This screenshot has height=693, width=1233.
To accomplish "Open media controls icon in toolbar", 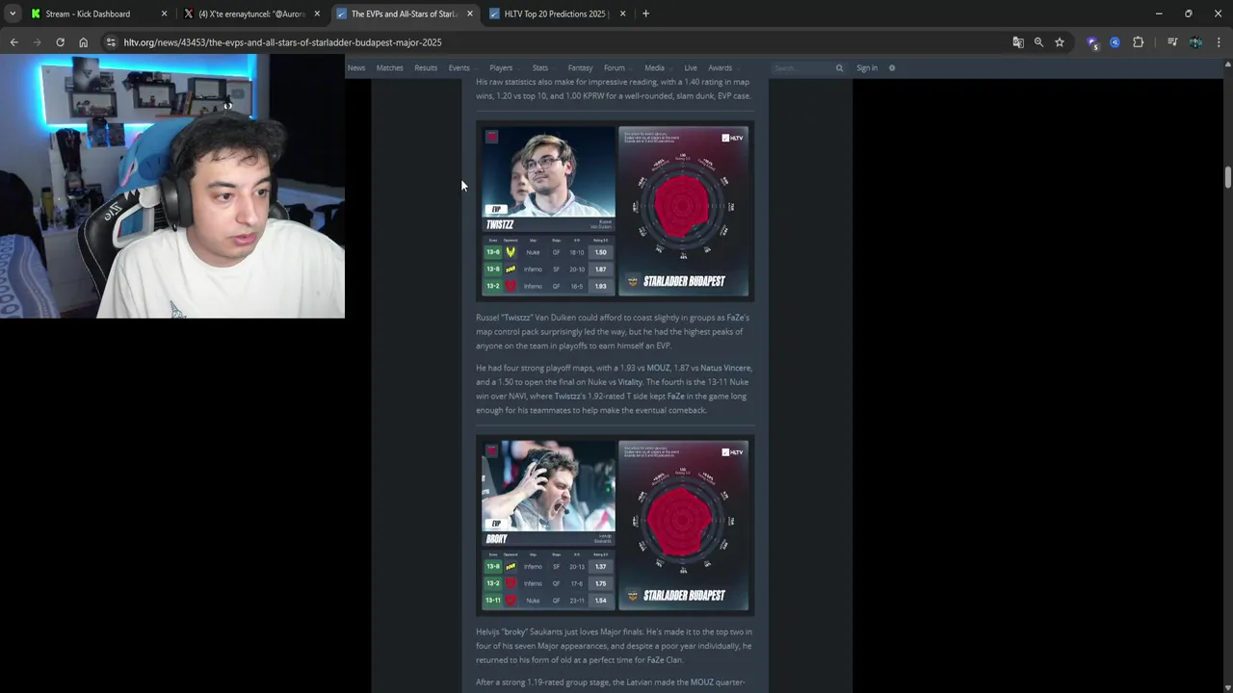I will pyautogui.click(x=1172, y=42).
